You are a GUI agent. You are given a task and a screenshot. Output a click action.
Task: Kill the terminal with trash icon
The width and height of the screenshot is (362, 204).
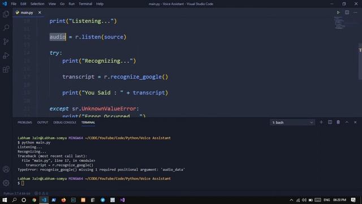[338, 122]
